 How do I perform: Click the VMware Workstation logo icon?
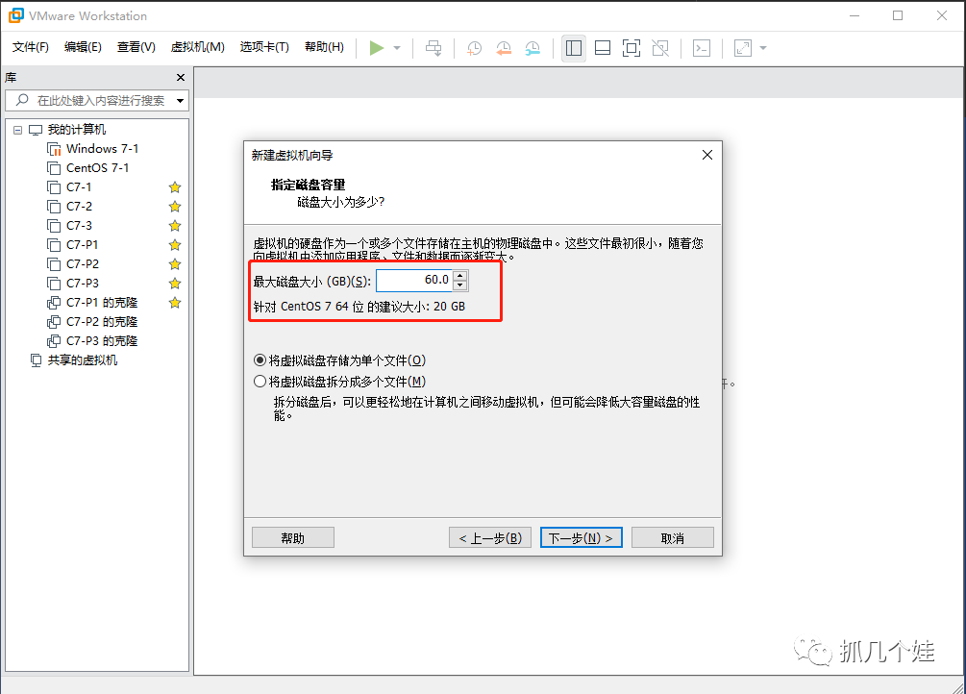16,15
